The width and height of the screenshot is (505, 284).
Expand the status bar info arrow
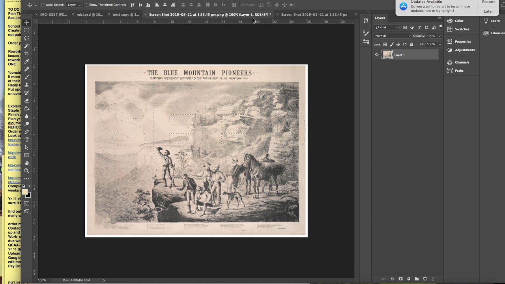pyautogui.click(x=104, y=280)
